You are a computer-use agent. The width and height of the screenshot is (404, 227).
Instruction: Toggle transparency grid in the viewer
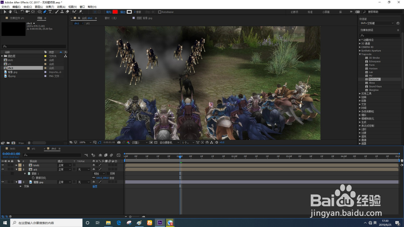pyautogui.click(x=156, y=142)
